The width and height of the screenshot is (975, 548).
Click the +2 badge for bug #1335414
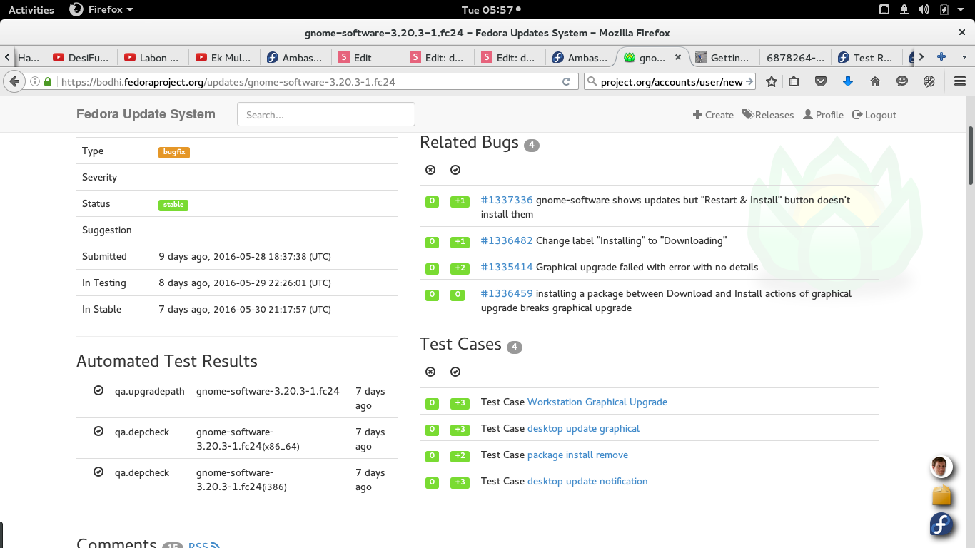460,268
